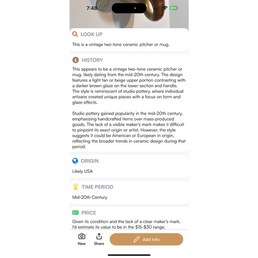Click the Add Info button
This screenshot has width=258, height=258.
tap(146, 239)
